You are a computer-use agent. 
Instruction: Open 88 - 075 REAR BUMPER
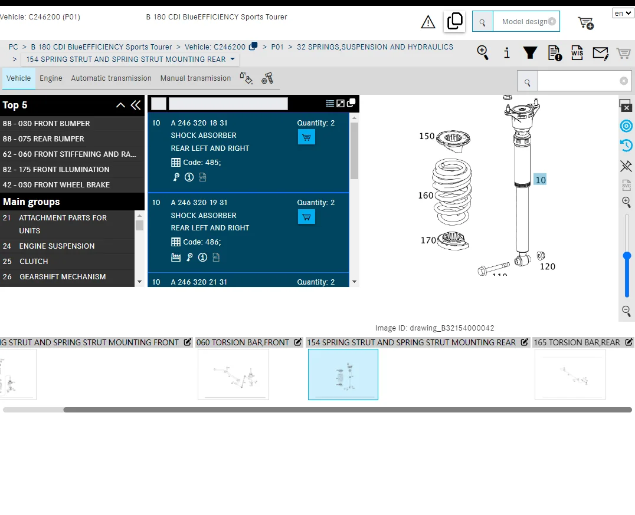[72, 138]
